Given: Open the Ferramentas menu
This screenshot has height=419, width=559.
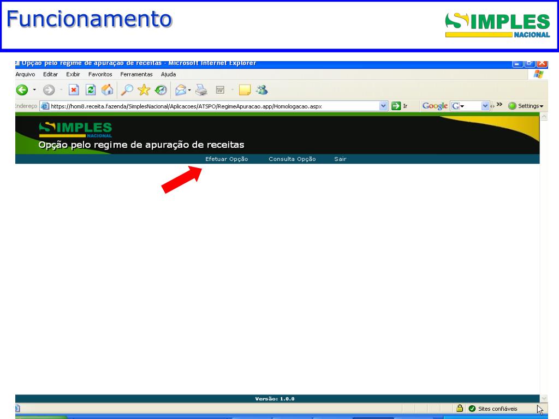Looking at the screenshot, I should 136,74.
